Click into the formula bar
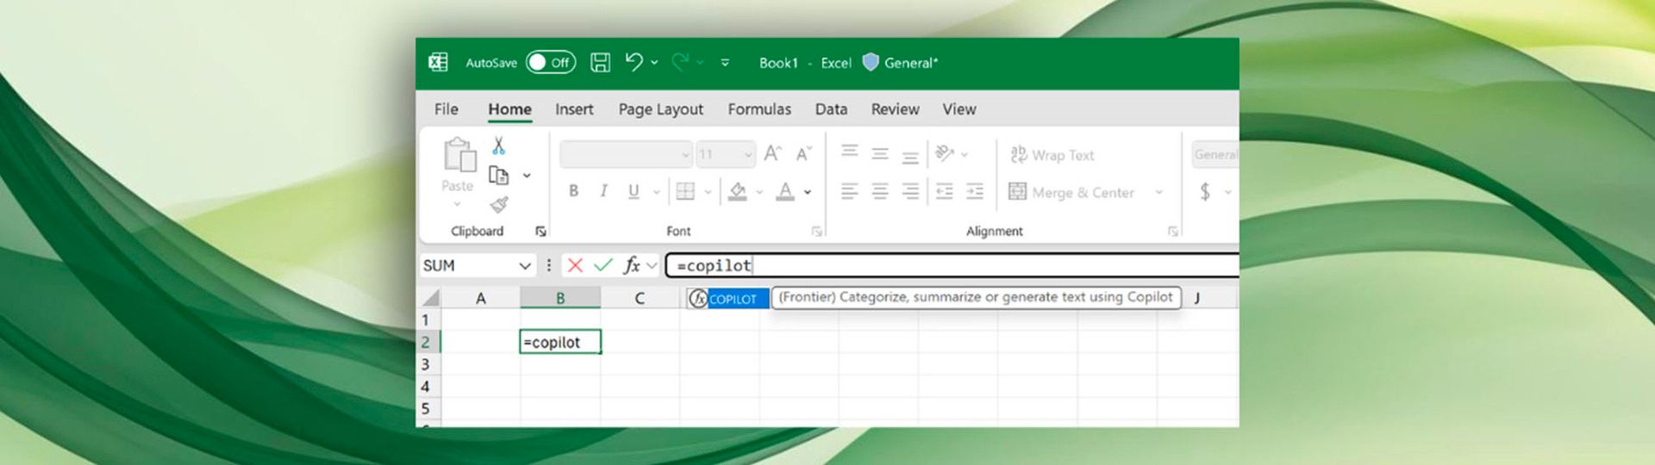Screen dimensions: 1655x465 [x=952, y=266]
